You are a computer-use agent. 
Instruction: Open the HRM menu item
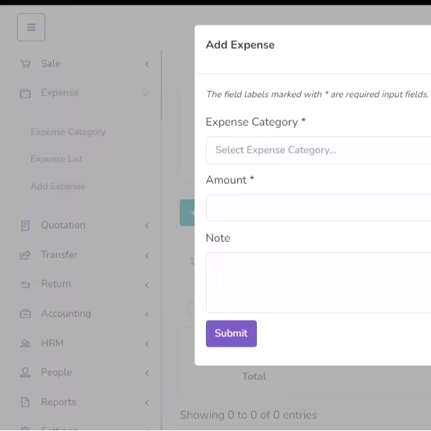click(52, 343)
